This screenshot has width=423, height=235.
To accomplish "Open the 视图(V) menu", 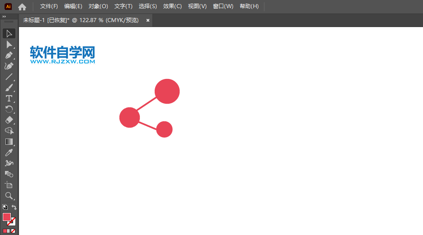I will [197, 6].
